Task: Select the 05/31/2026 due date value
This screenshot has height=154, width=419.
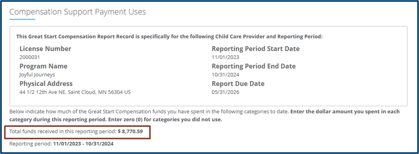Action: click(226, 92)
